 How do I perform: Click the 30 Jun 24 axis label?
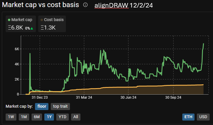point(128,98)
